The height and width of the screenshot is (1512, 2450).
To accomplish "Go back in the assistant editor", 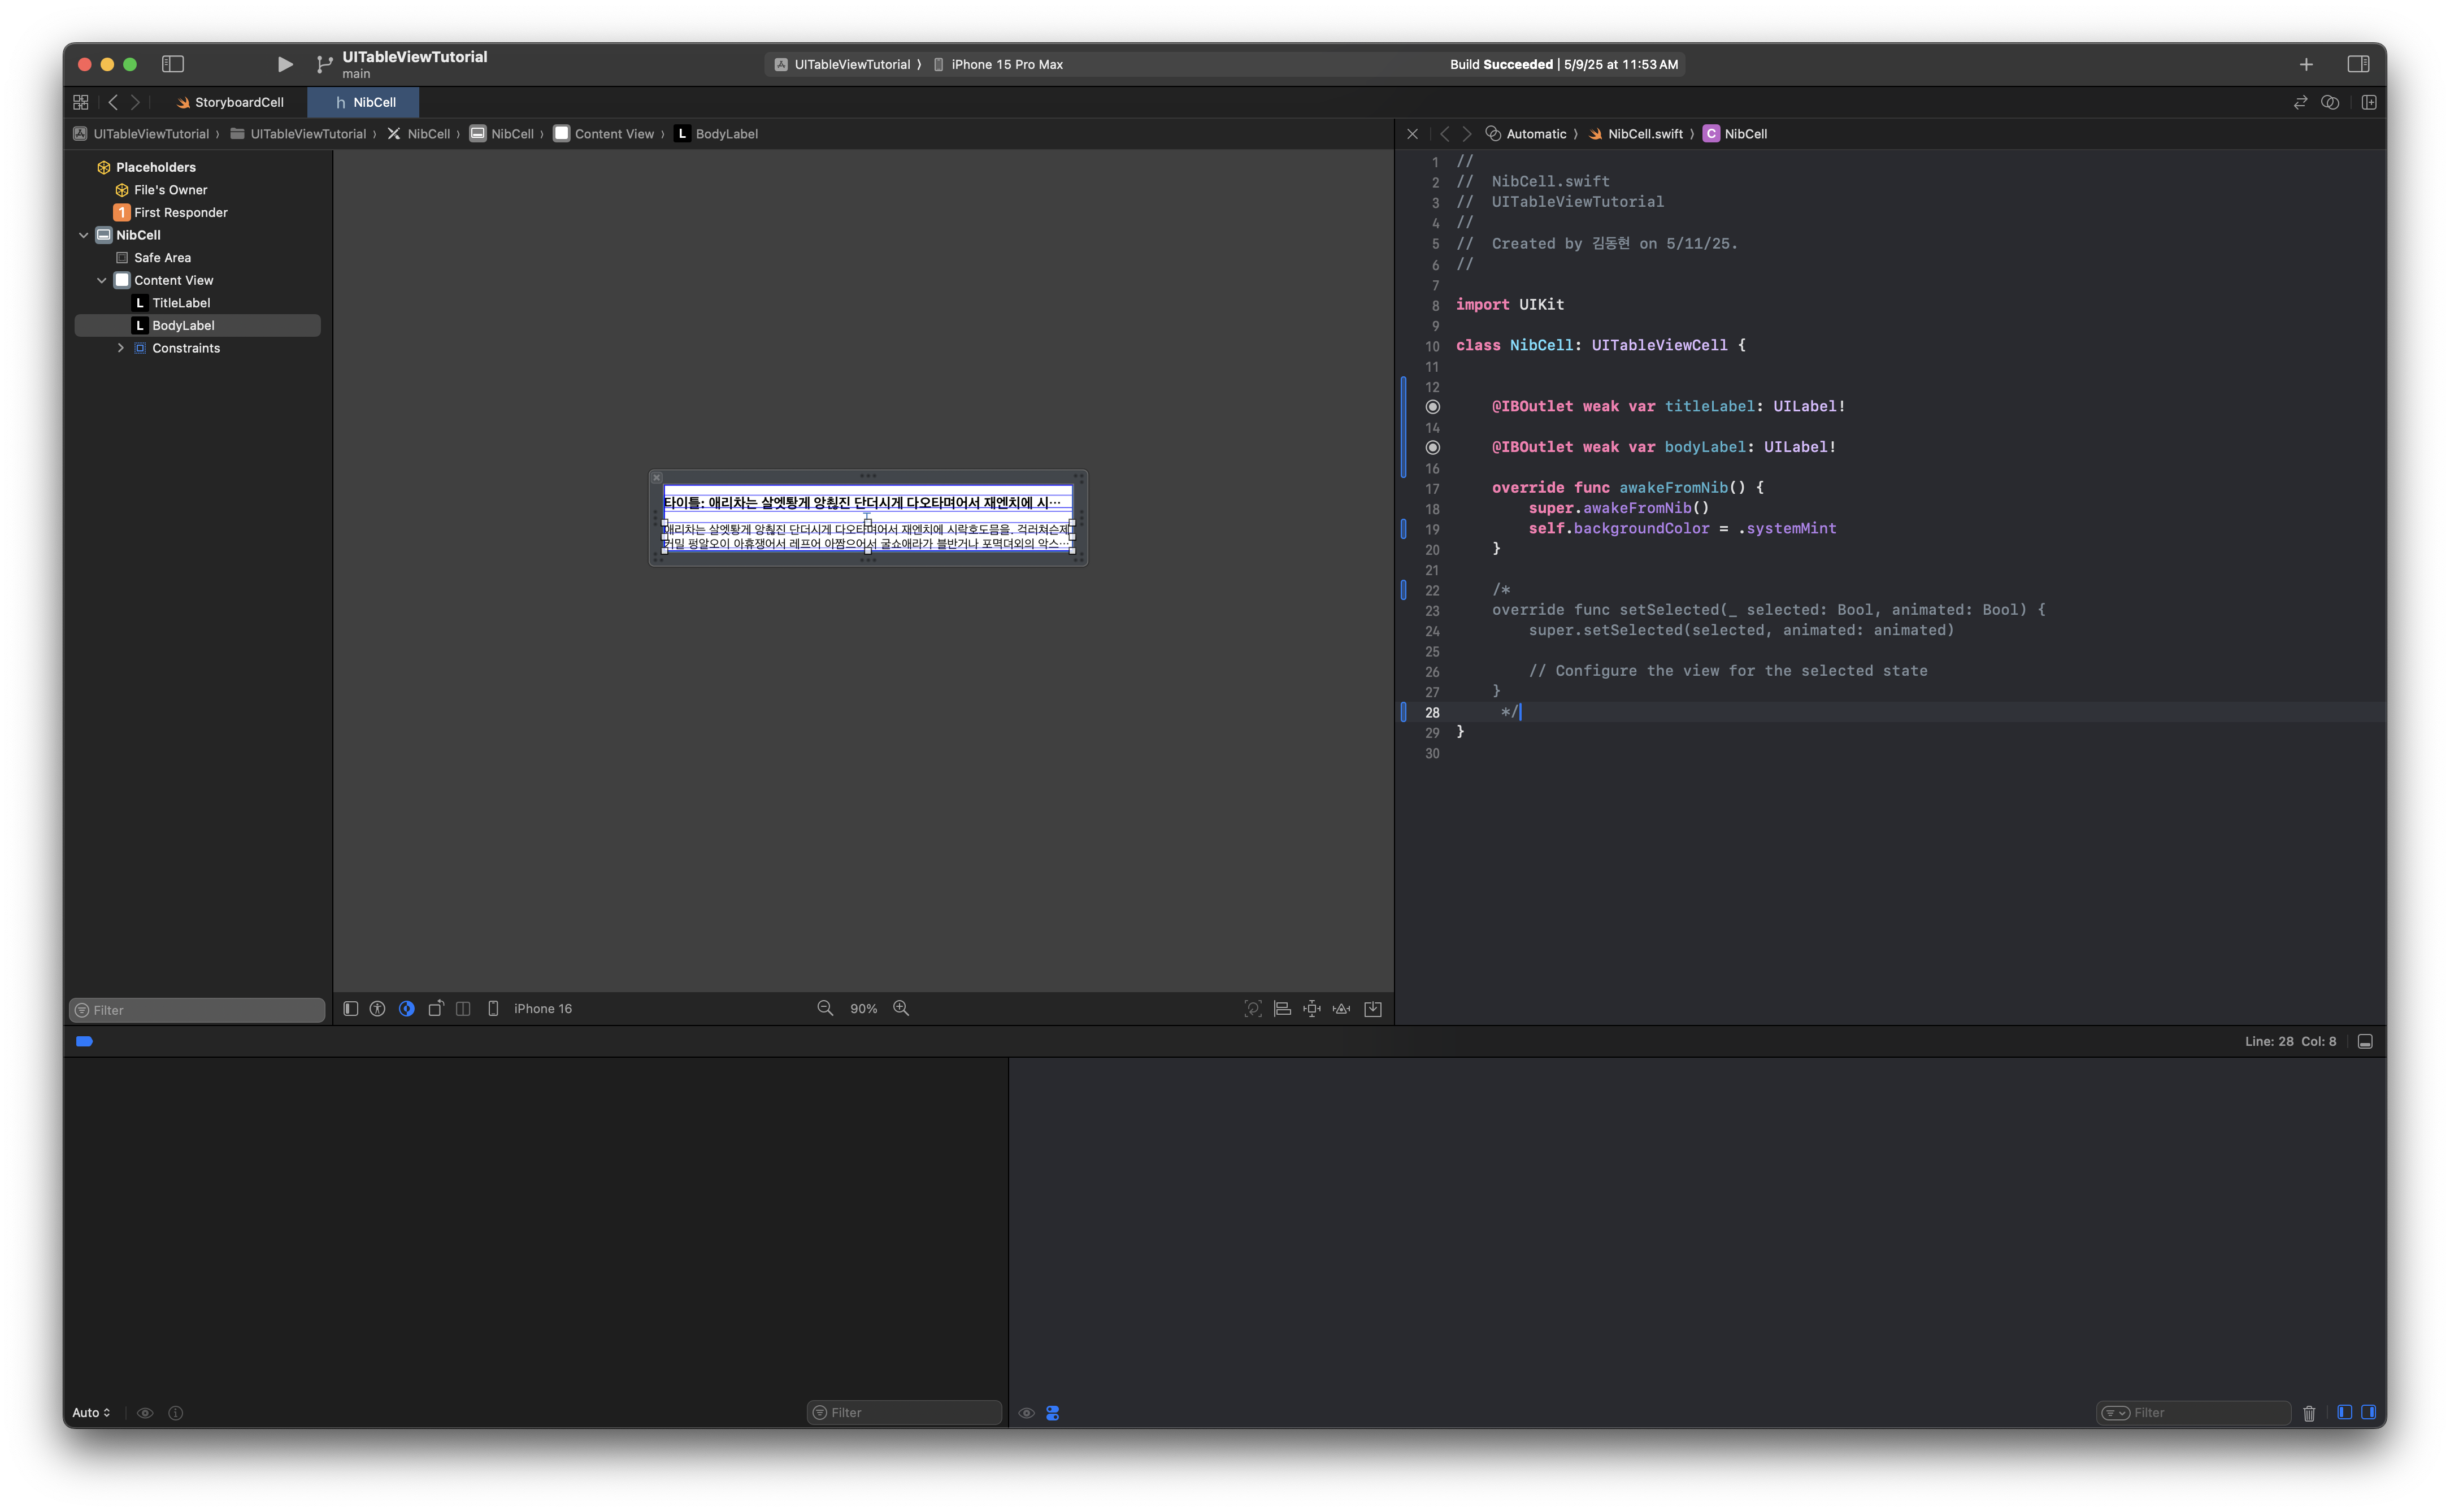I will (x=1444, y=134).
